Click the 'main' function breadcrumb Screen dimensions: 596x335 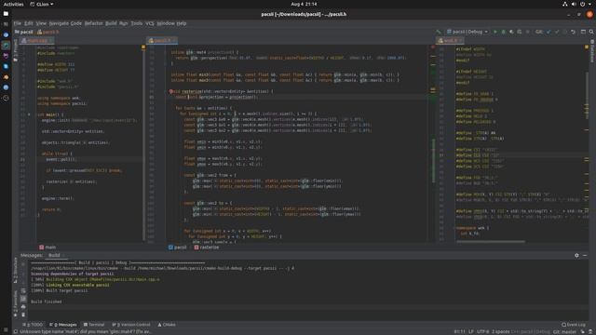coord(47,248)
